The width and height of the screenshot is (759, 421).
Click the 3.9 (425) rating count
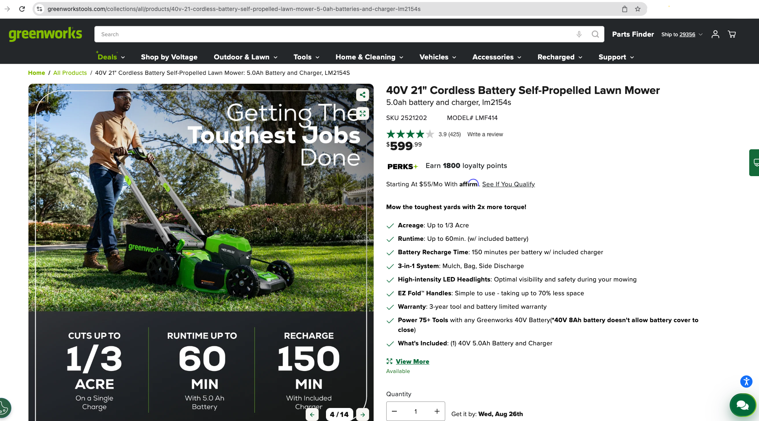450,134
